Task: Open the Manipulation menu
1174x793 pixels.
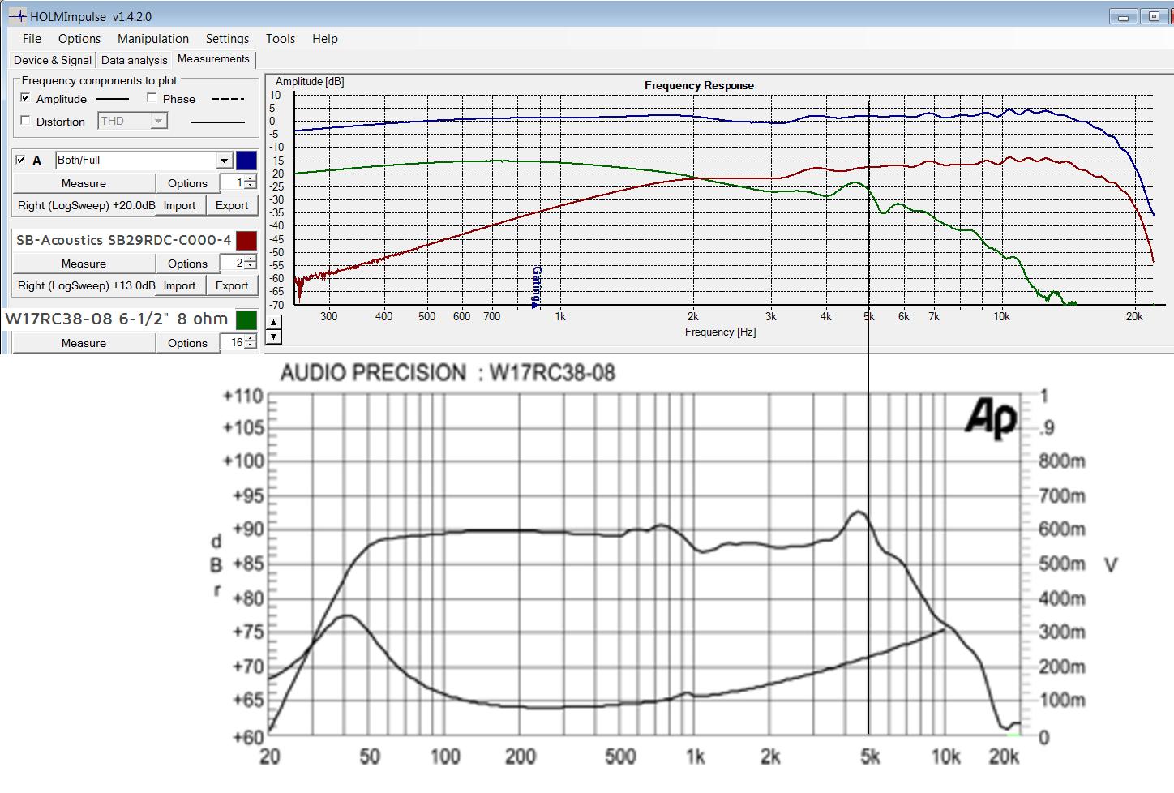Action: tap(153, 38)
